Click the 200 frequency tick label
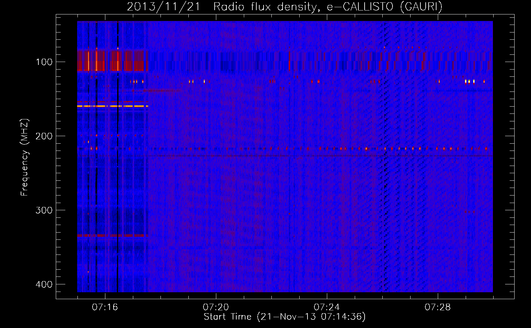Image resolution: width=531 pixels, height=328 pixels. click(x=44, y=136)
